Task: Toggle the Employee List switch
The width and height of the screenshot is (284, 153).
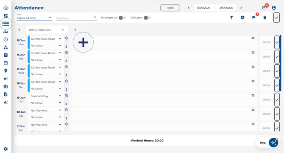Action: tap(122, 18)
